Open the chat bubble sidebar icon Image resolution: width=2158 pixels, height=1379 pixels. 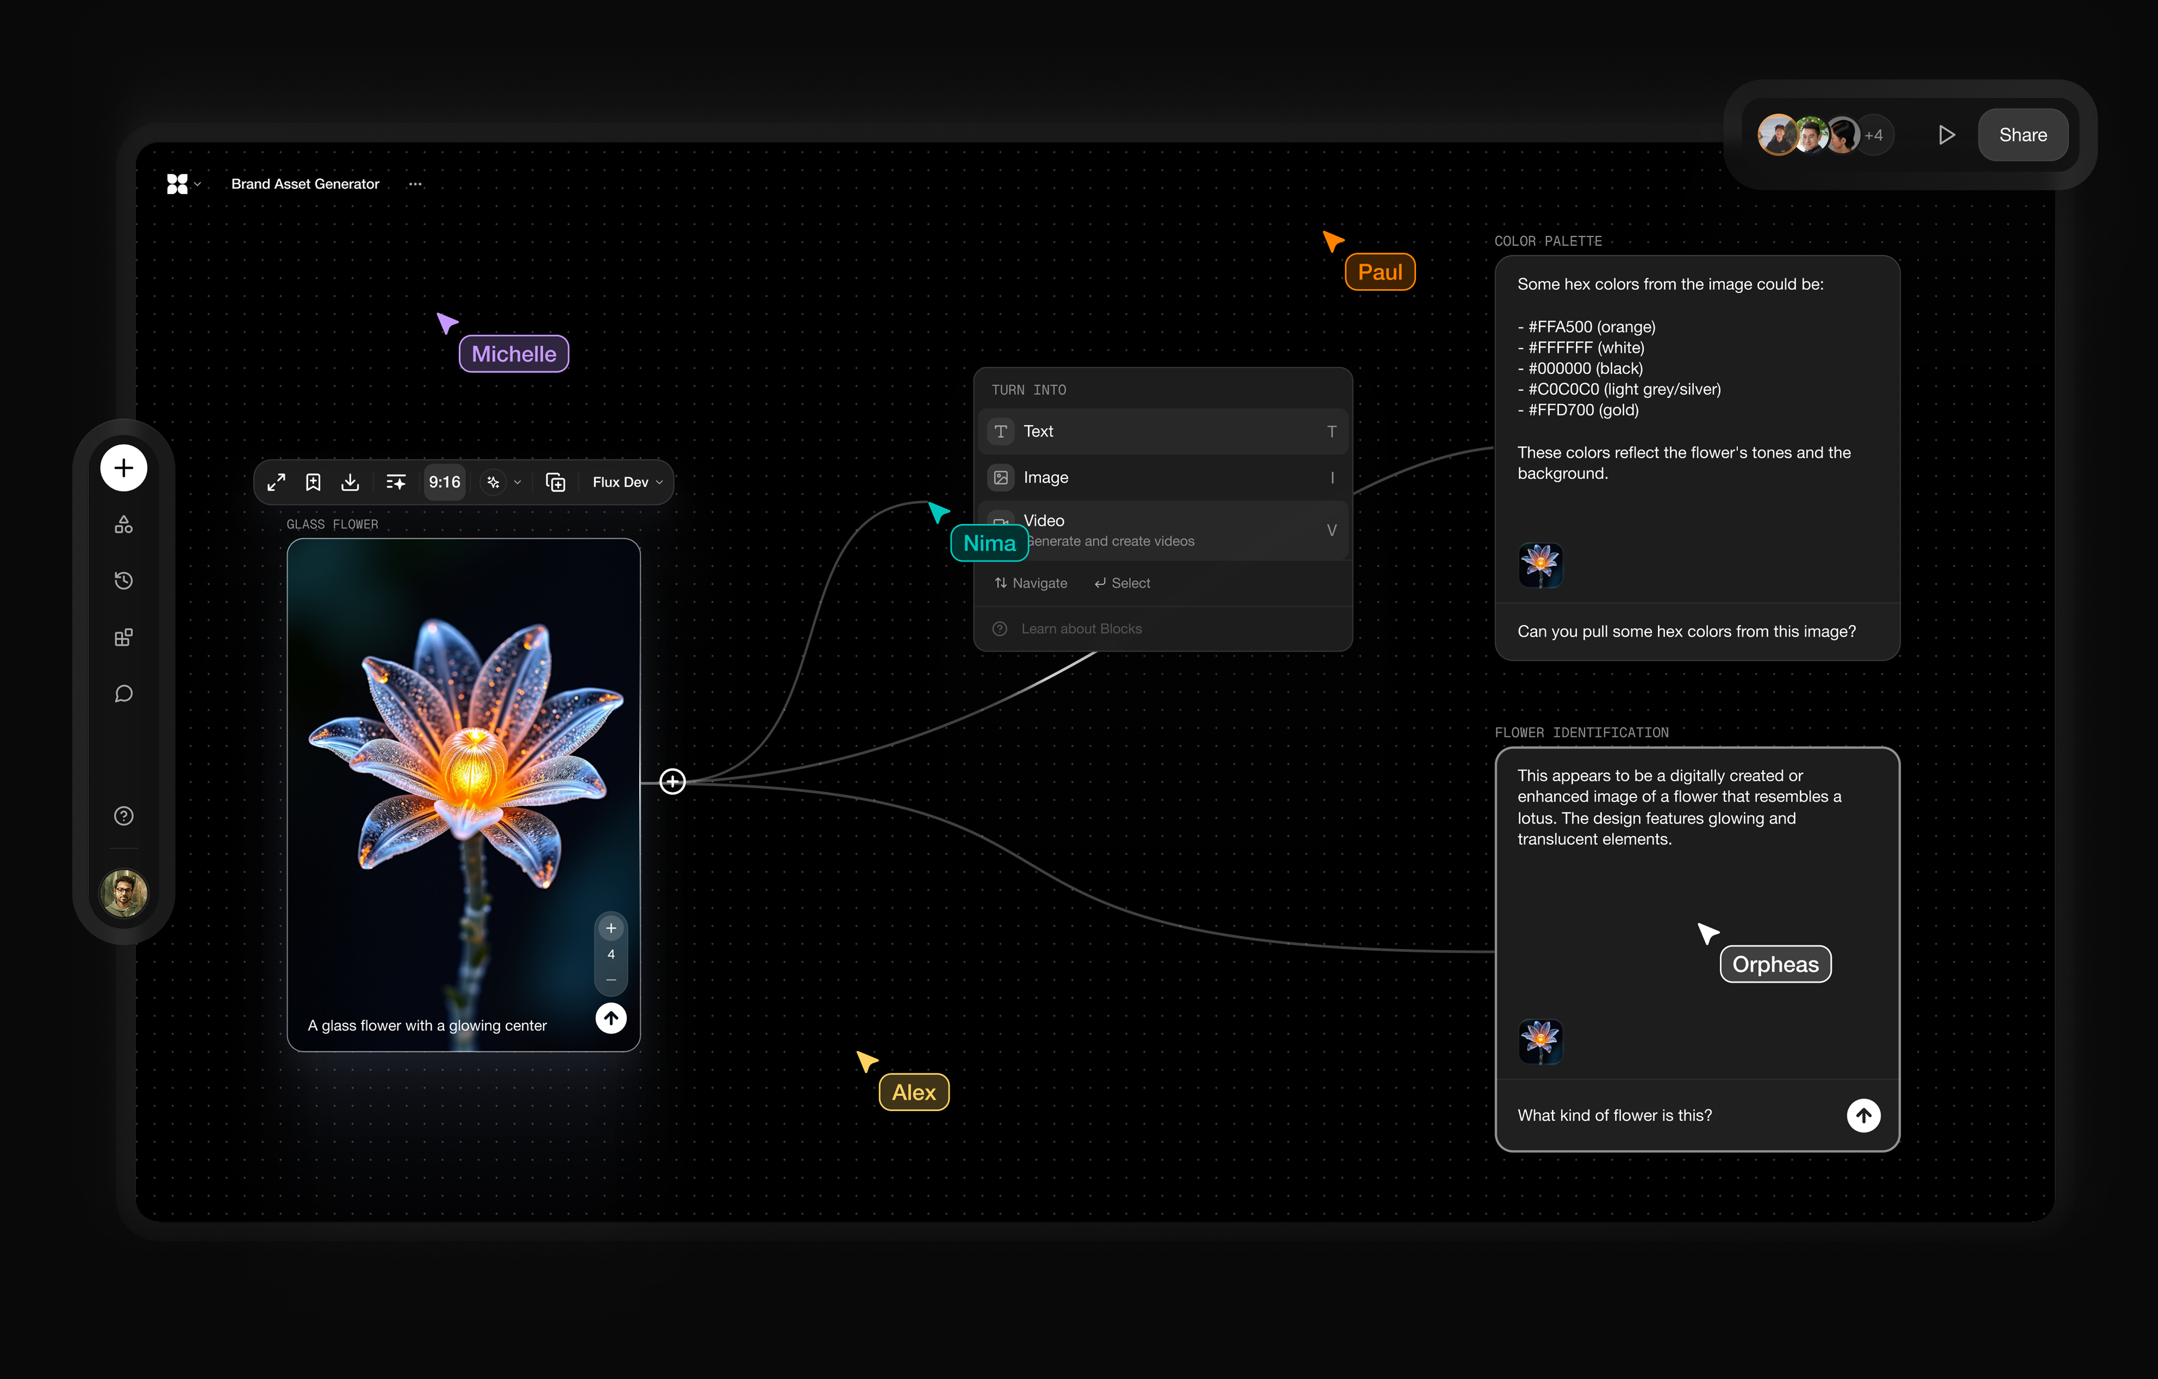pos(124,694)
